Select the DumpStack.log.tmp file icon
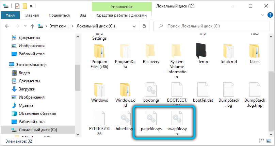 tap(255, 90)
